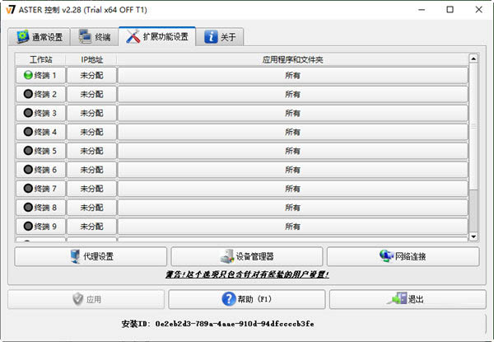
Task: Open the 未分配 IP field for 终端 8
Action: coord(91,208)
